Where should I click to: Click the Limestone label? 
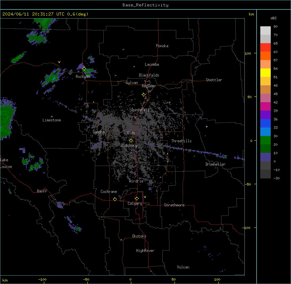(52, 120)
